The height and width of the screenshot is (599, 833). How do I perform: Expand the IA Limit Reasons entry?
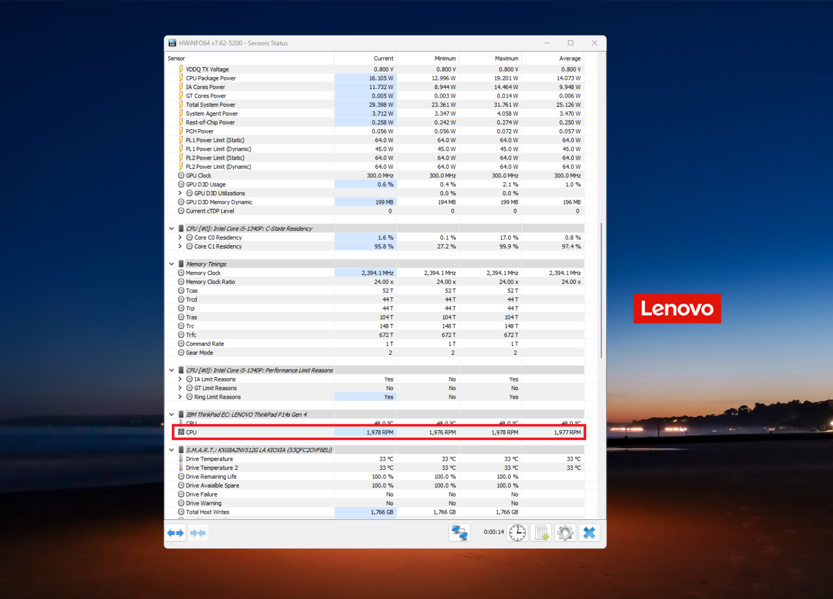tap(180, 379)
